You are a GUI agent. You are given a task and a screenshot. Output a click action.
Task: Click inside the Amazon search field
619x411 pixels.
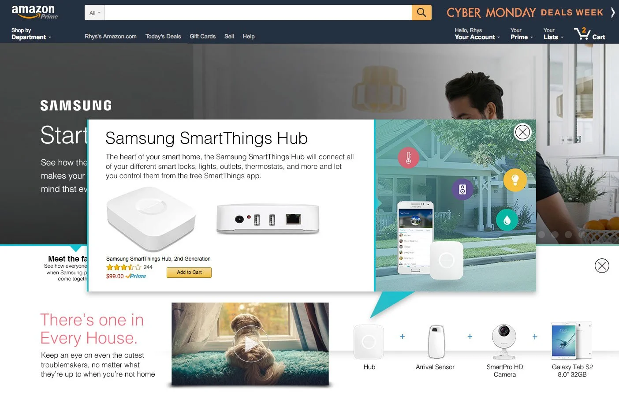(258, 13)
